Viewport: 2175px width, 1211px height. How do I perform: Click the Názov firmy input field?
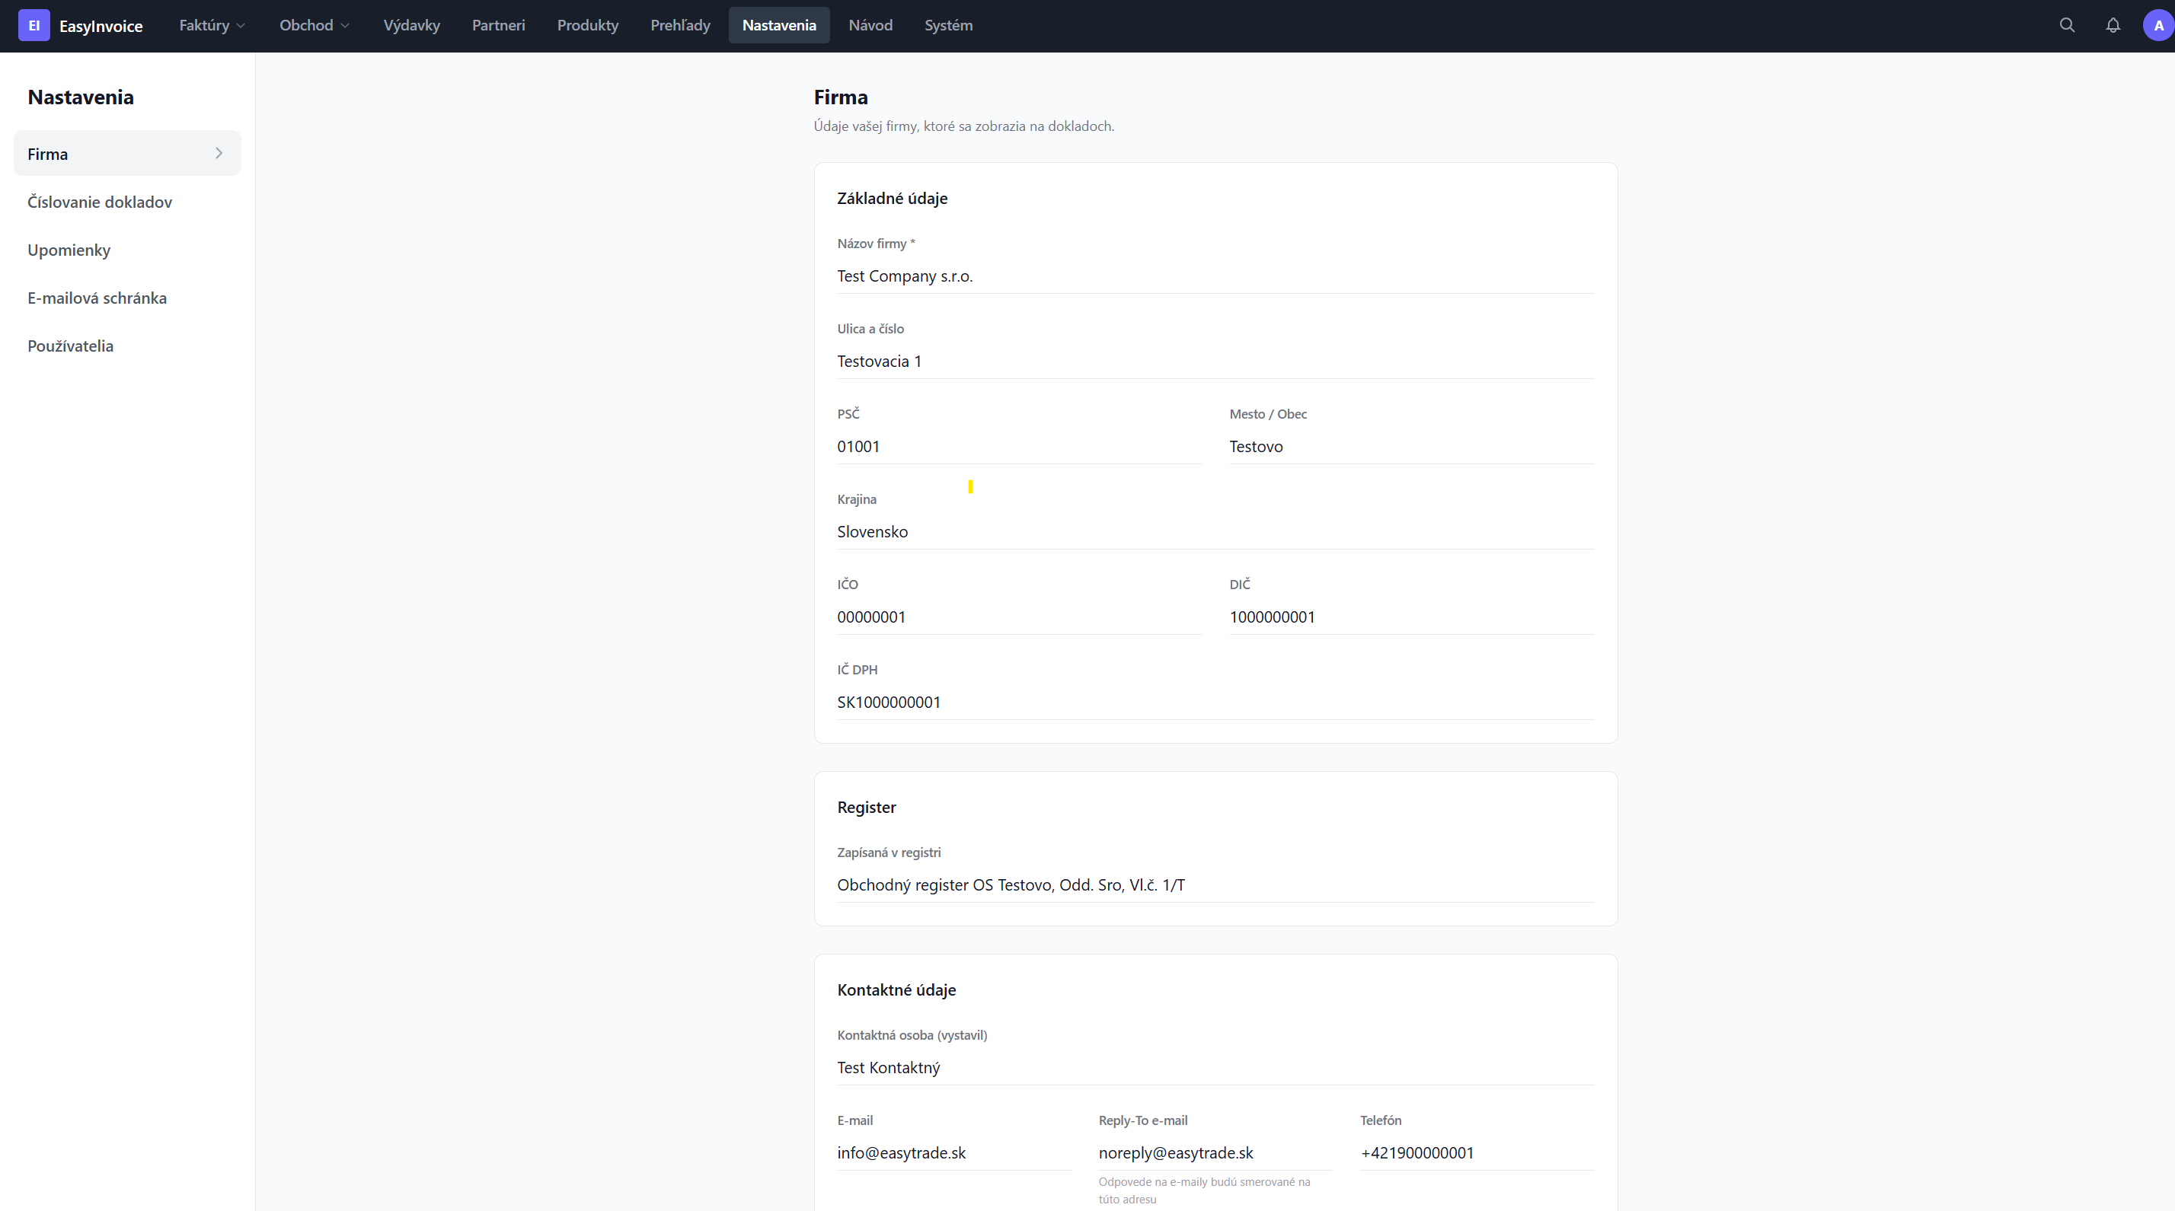point(1214,276)
